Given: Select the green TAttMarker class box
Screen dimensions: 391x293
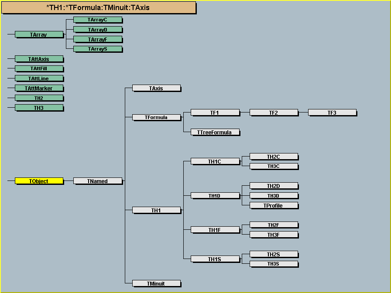Looking at the screenshot, I should (x=39, y=88).
